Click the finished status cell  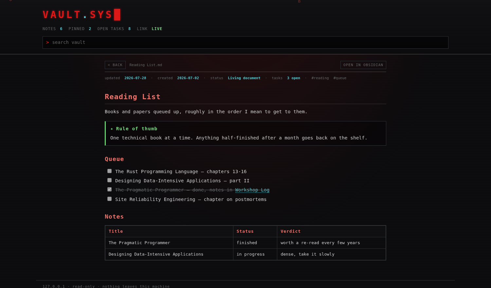(255, 243)
